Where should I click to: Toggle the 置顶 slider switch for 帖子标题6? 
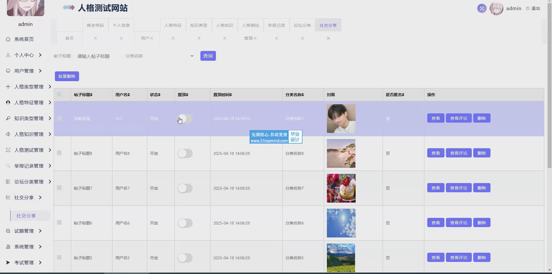point(185,223)
